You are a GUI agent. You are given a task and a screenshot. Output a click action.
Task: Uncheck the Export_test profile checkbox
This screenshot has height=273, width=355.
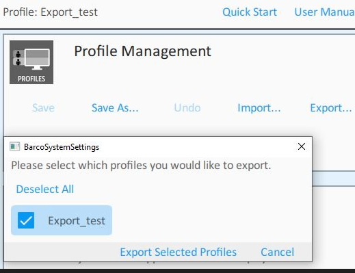pos(26,220)
